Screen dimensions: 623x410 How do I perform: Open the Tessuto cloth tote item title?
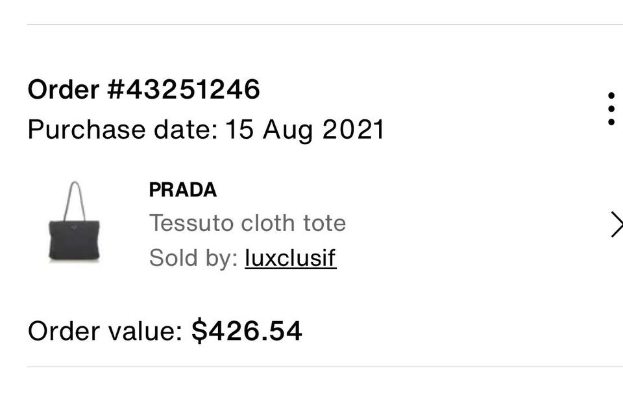click(x=247, y=223)
